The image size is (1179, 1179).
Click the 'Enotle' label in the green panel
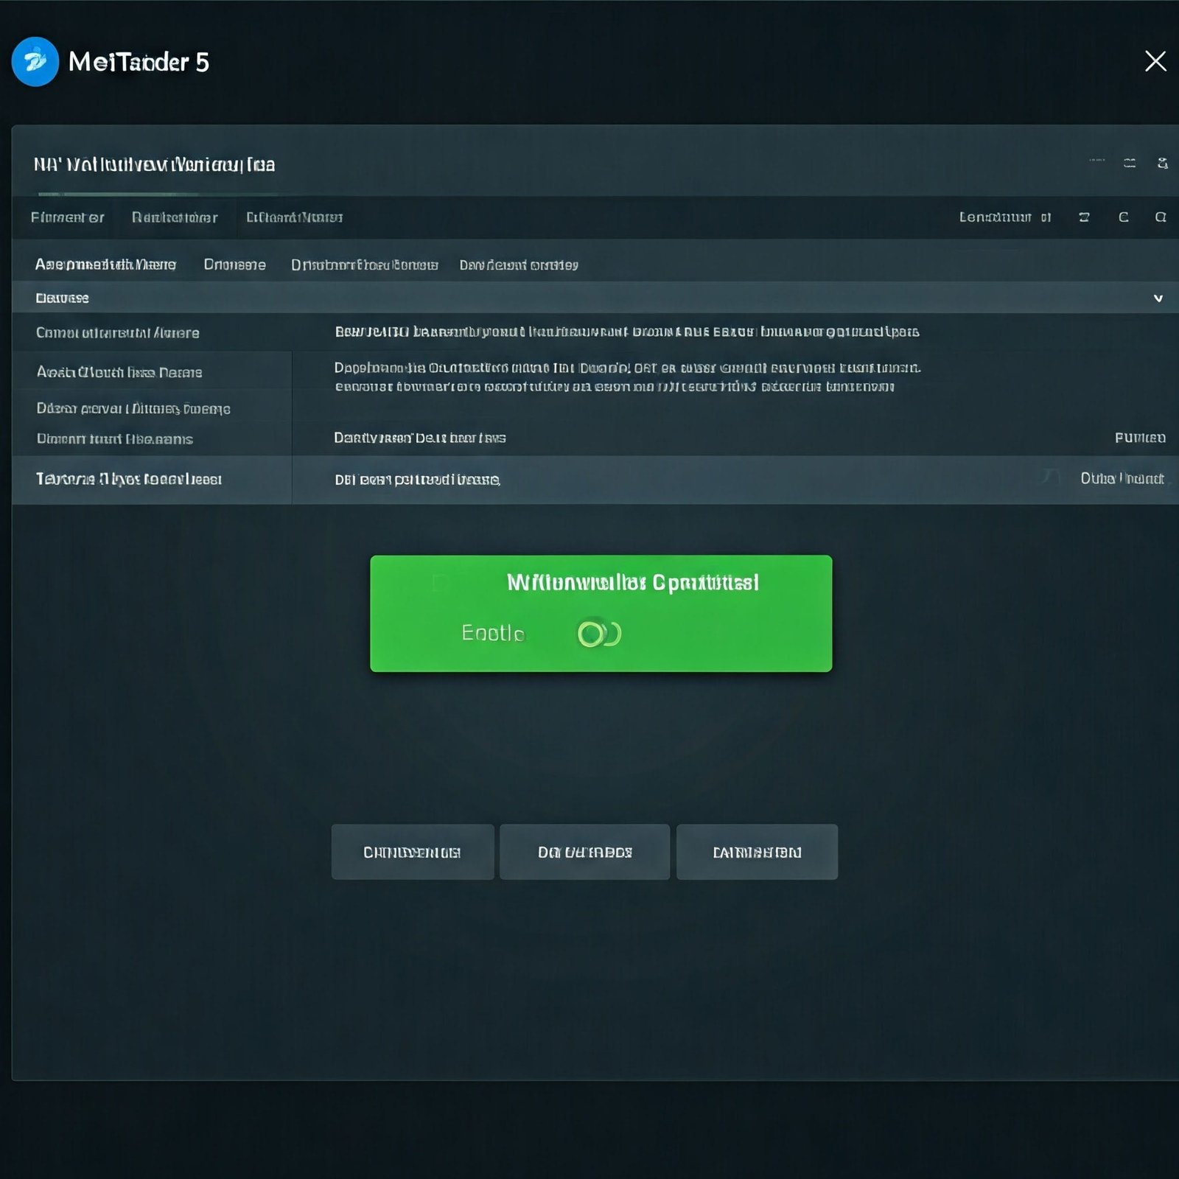tap(493, 633)
